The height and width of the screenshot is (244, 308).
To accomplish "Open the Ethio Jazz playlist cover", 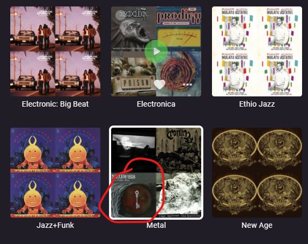I will point(257,51).
